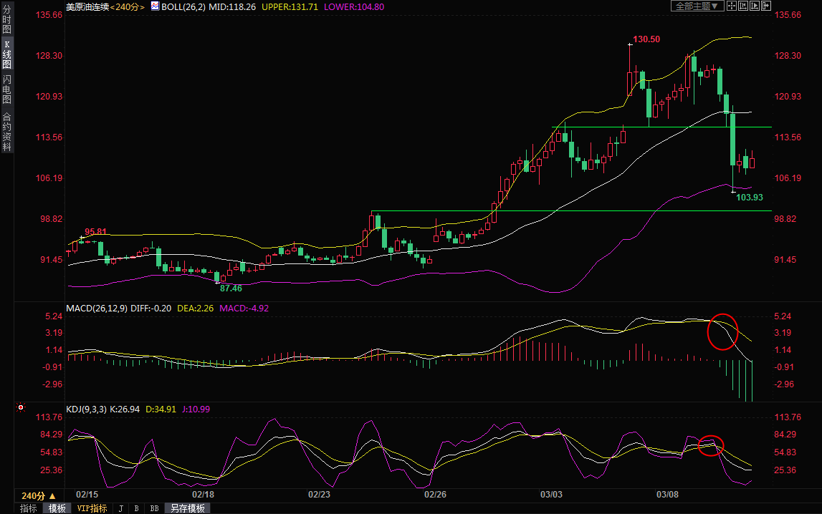Open the VIP指标 tab

92,508
